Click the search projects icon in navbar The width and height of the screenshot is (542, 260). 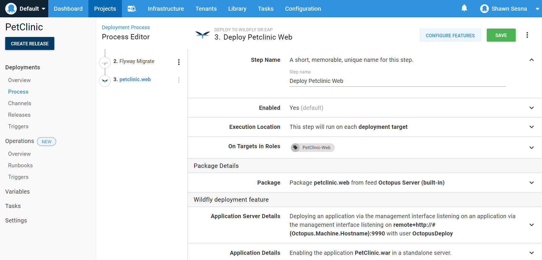point(132,9)
